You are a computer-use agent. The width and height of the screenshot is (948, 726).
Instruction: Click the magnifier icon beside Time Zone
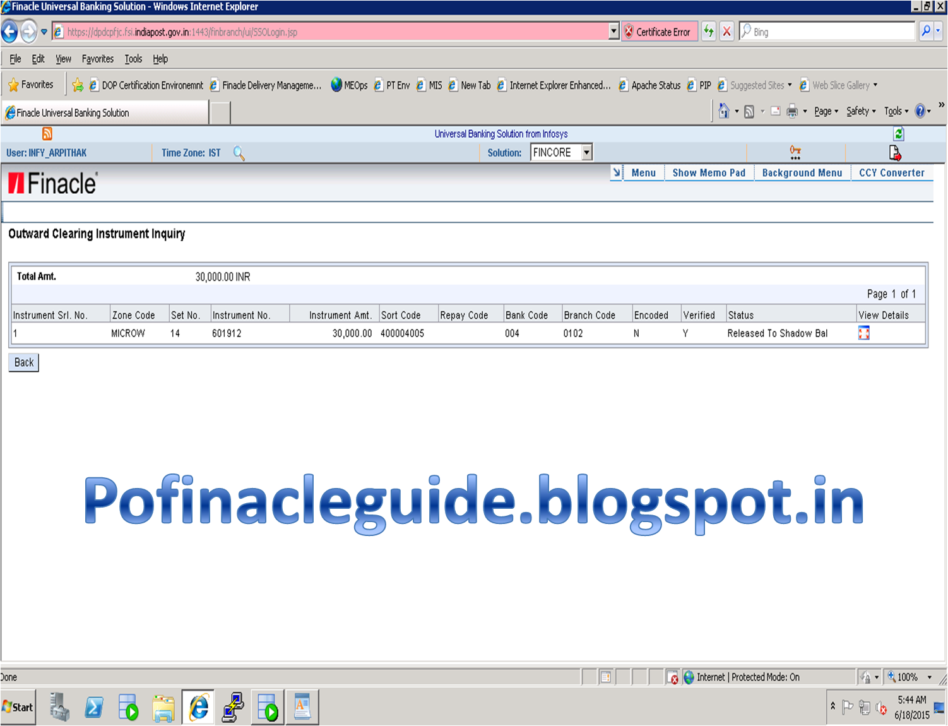[239, 153]
